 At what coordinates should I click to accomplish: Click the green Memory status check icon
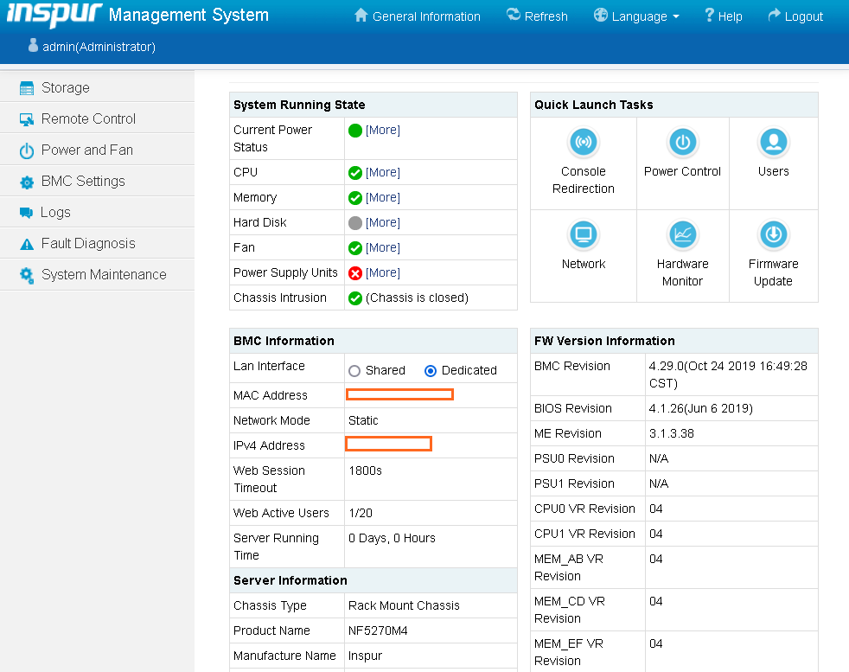point(355,198)
